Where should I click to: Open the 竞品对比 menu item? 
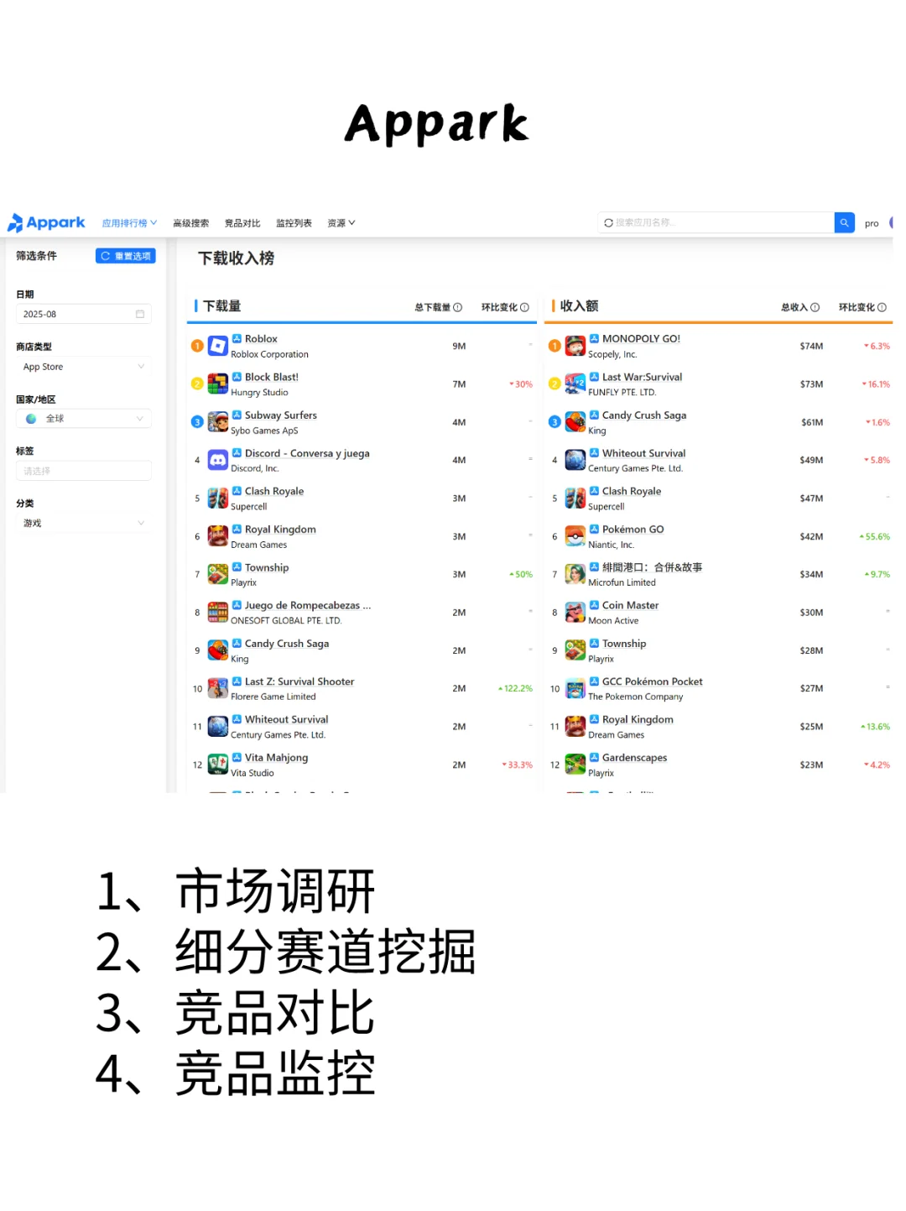[242, 223]
